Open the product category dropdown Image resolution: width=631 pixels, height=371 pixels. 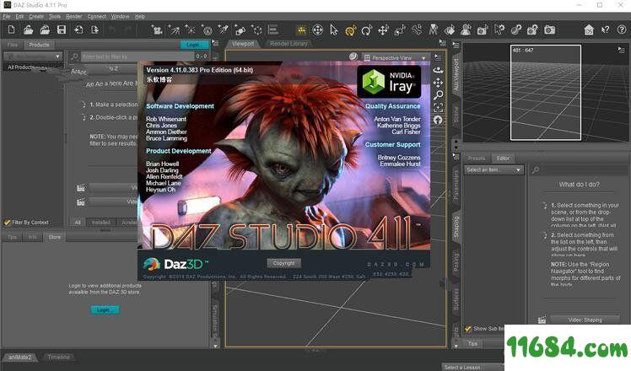pos(33,56)
